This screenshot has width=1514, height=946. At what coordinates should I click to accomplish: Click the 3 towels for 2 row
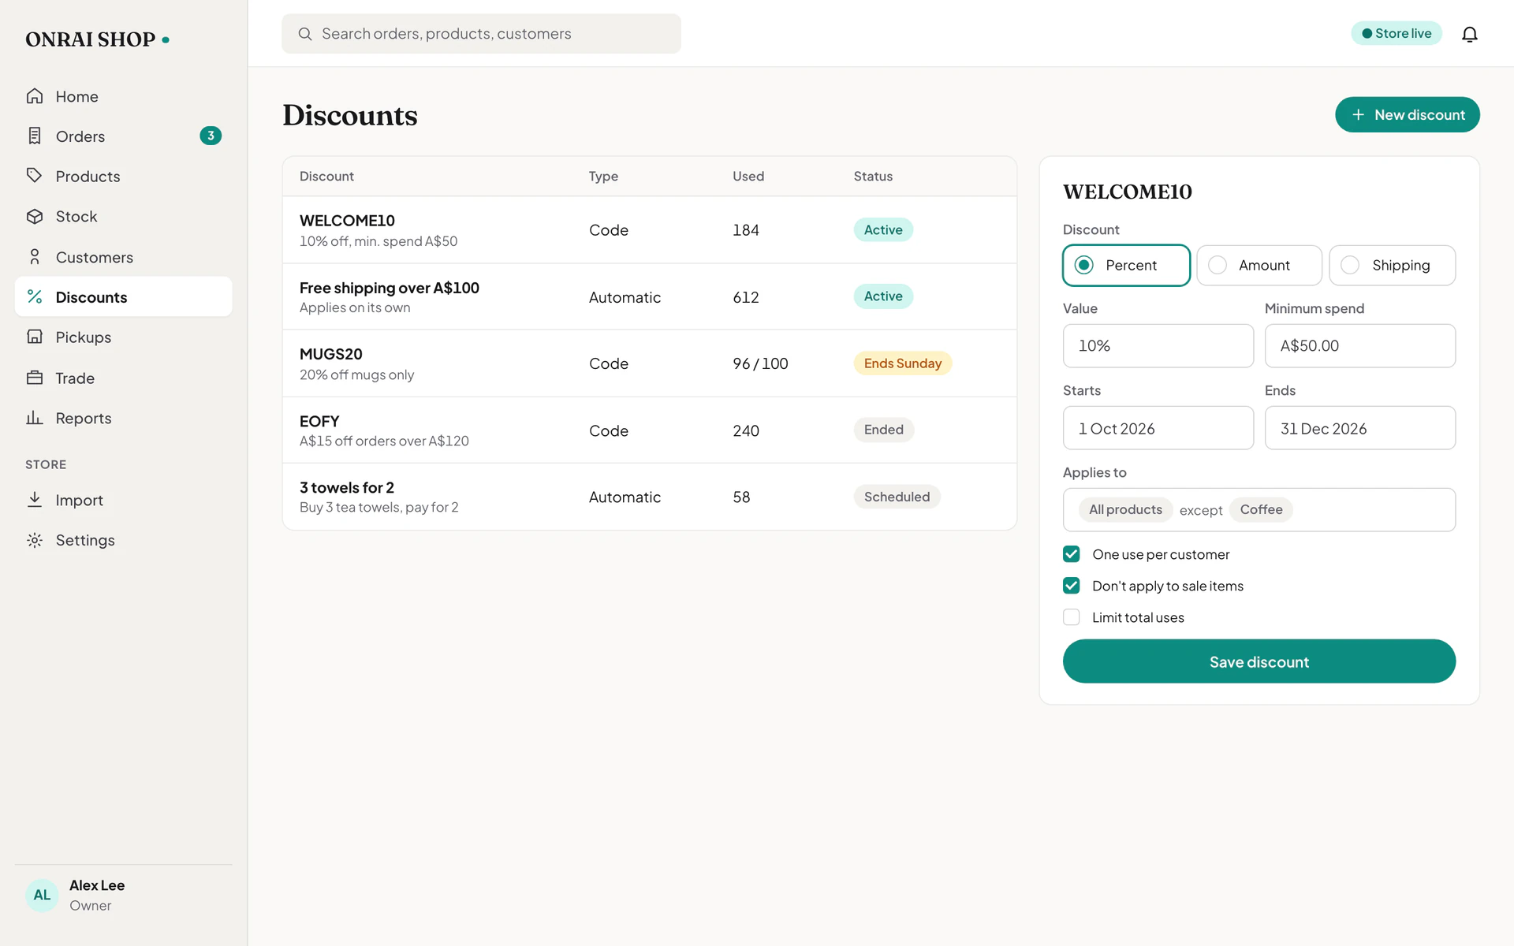(650, 497)
